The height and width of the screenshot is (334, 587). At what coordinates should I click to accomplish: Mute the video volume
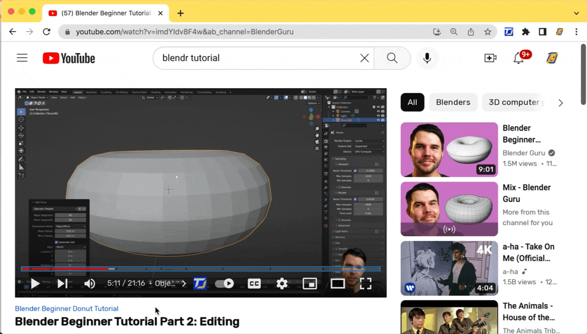coord(89,283)
